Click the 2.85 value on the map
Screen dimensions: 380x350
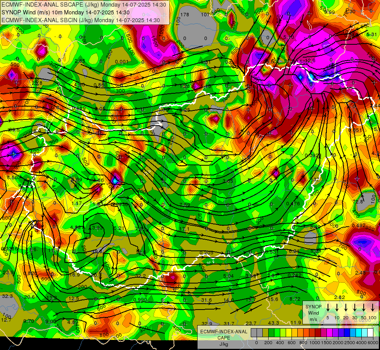point(80,61)
